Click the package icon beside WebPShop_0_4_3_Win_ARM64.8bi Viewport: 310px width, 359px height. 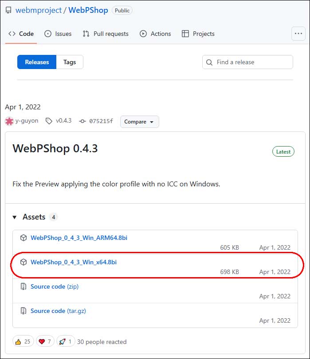tap(24, 238)
